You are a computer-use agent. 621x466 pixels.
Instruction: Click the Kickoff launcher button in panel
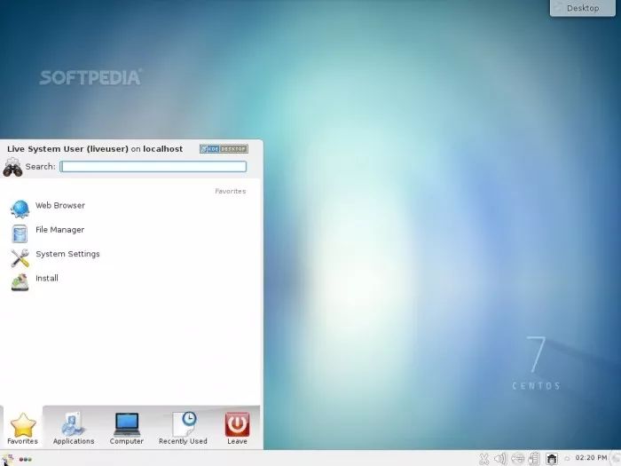[x=7, y=459]
